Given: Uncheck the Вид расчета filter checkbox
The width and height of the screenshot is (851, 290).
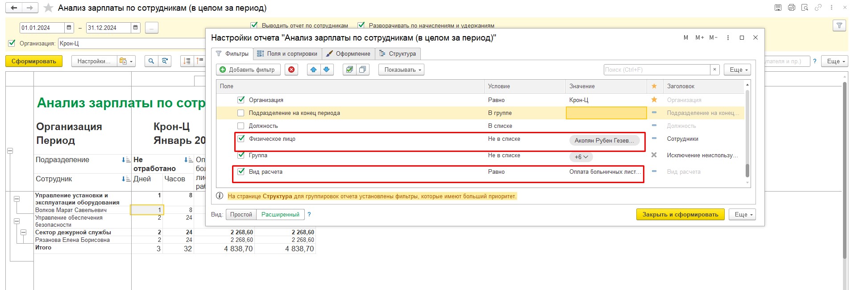Looking at the screenshot, I should click(x=241, y=172).
